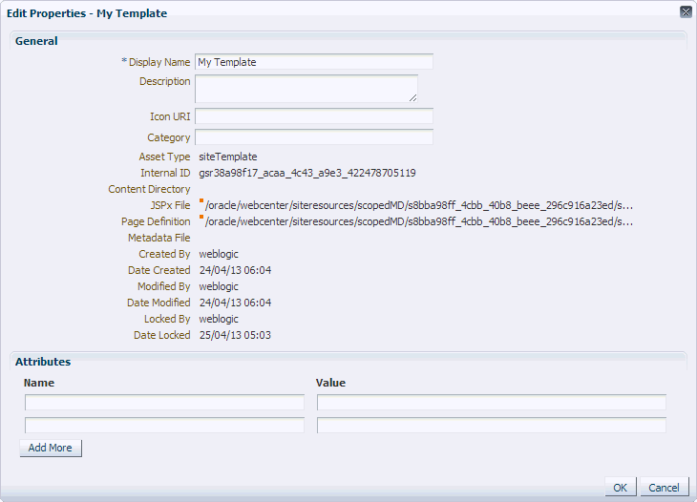Viewport: 697px width, 502px height.
Task: Click the Attributes section header
Action: pos(43,362)
